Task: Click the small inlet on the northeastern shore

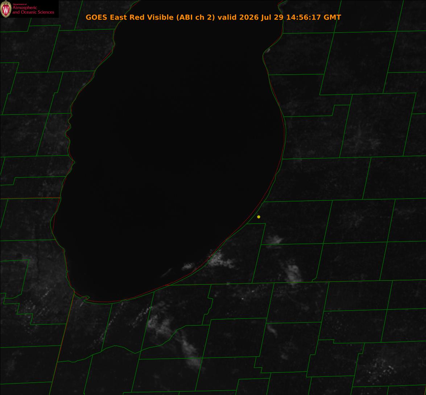Action: [x=267, y=50]
